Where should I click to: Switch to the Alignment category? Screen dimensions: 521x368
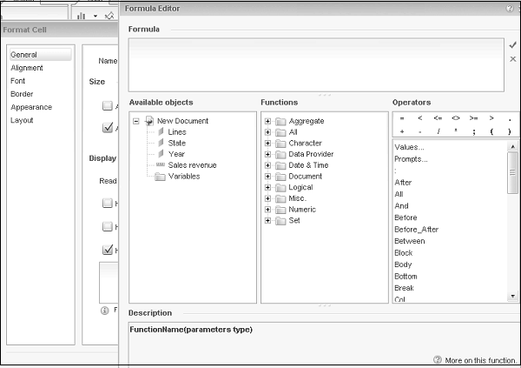[x=27, y=68]
